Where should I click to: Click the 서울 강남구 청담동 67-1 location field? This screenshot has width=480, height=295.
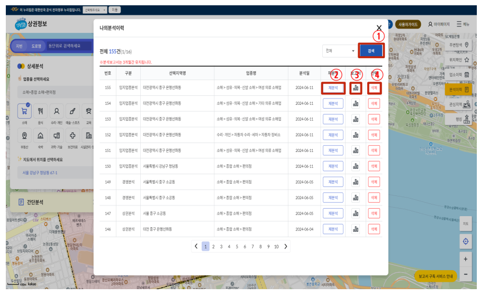[x=56, y=173]
